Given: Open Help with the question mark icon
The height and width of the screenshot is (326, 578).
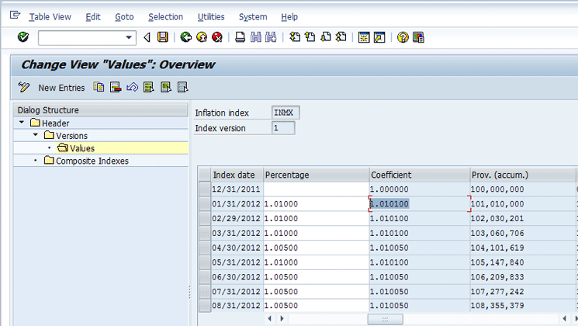Looking at the screenshot, I should pos(403,37).
